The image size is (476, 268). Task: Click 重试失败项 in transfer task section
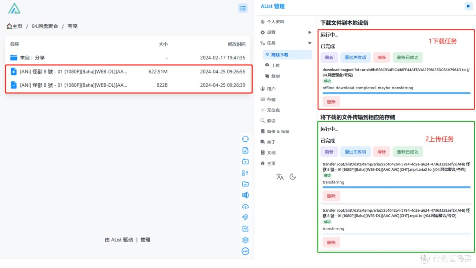pos(355,152)
